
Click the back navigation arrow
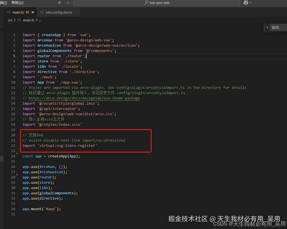tap(60, 3)
